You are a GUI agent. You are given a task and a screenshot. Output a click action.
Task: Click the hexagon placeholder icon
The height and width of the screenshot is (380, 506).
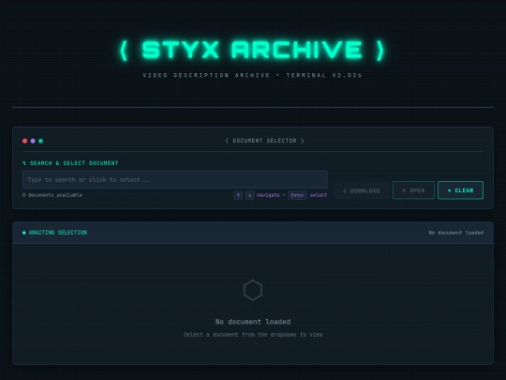tap(253, 290)
